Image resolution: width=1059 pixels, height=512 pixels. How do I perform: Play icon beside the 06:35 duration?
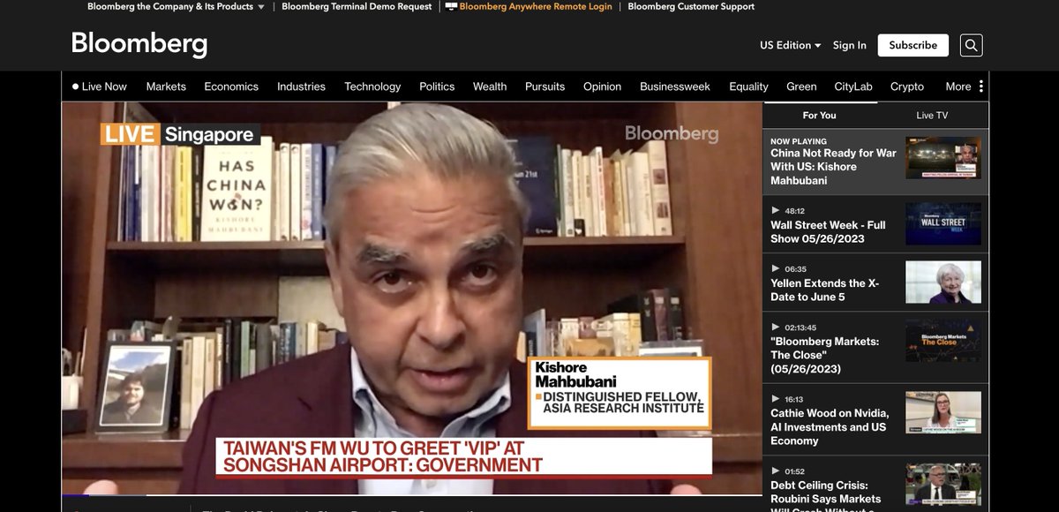coord(775,269)
